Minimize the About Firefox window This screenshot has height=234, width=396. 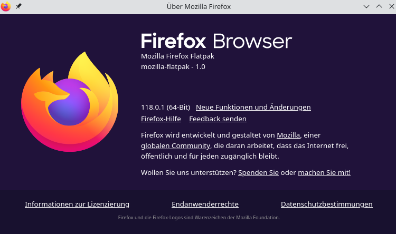tap(366, 6)
